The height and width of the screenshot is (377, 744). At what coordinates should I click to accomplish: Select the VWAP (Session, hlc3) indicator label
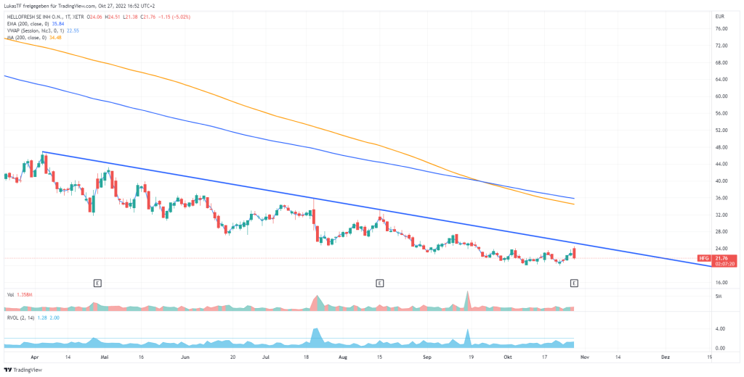click(35, 30)
